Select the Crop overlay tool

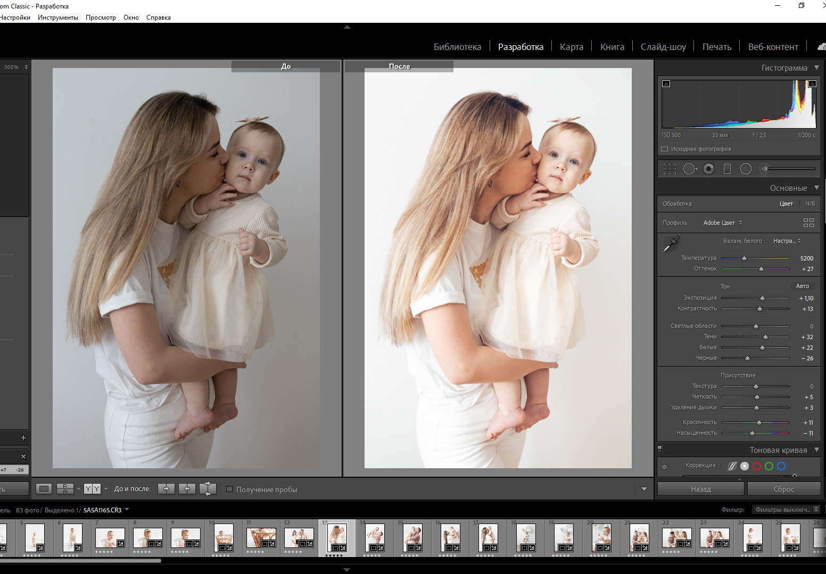(x=670, y=169)
